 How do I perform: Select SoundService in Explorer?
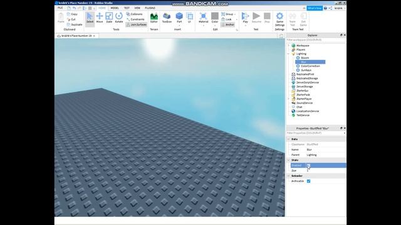tap(305, 102)
